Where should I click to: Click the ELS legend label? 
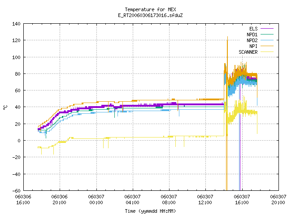[x=253, y=29]
